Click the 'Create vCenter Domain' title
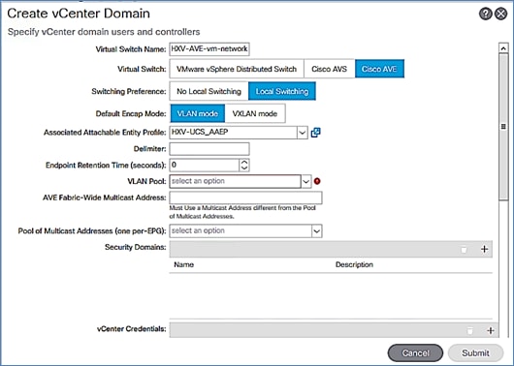514x366 pixels. [79, 14]
